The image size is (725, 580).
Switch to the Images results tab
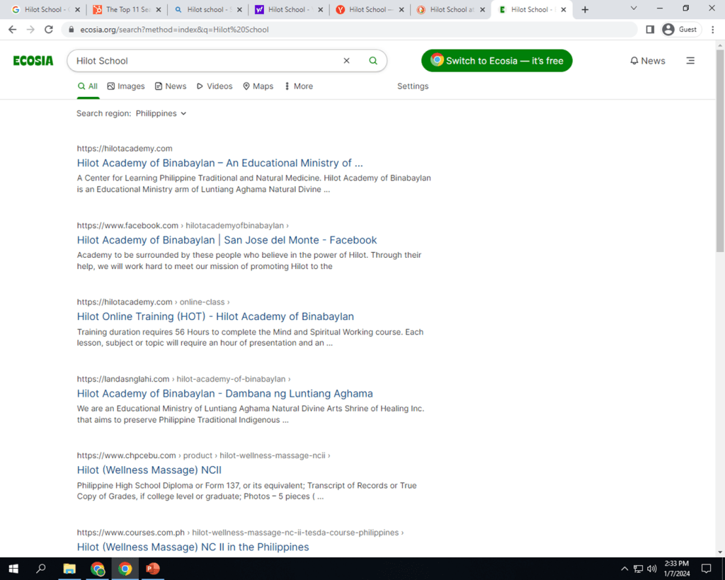[x=125, y=86]
